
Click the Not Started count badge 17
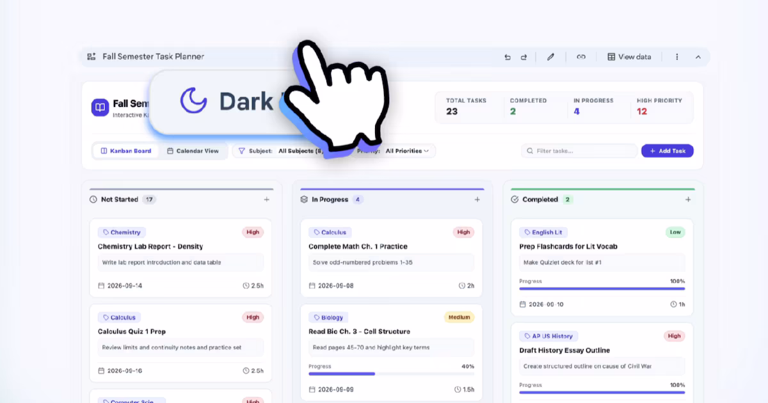(x=149, y=200)
